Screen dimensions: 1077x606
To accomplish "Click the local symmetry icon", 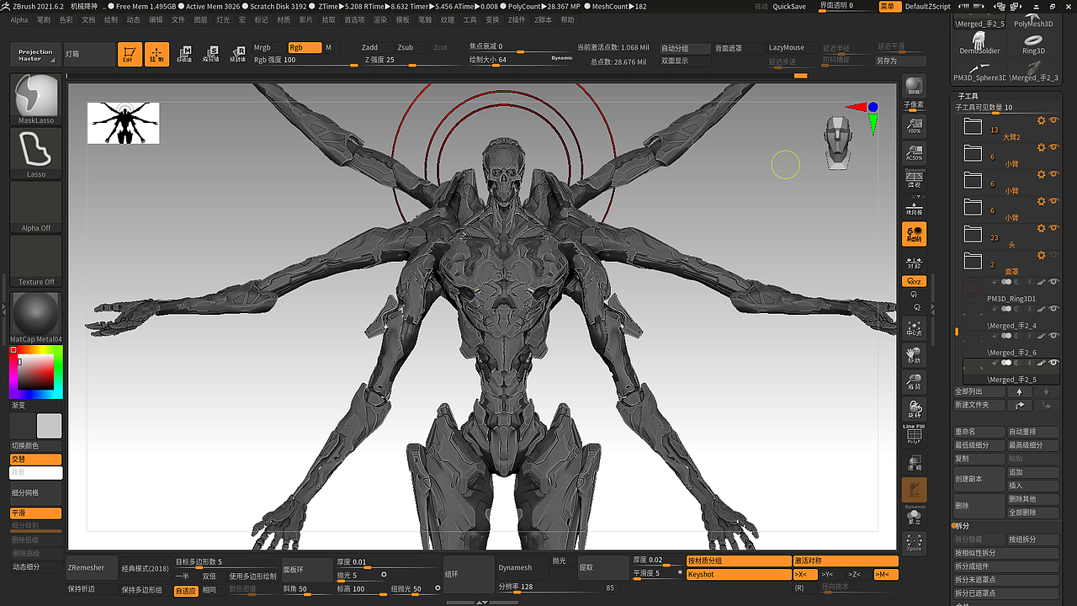I will (914, 261).
